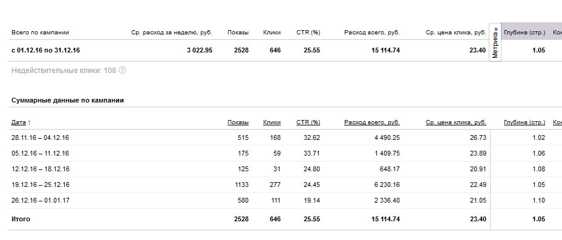Sort by Глубина (стр.) lower table header
Viewport: 562px width, 240px height.
click(524, 122)
